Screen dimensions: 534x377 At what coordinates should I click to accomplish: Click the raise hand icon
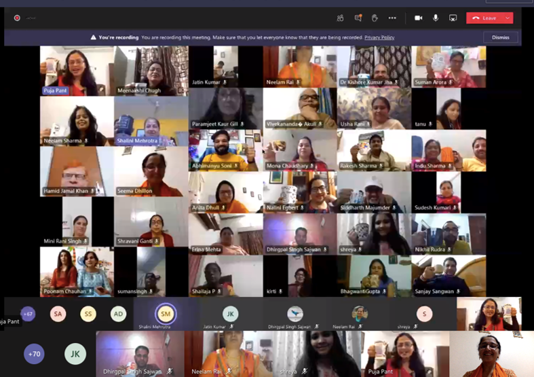click(x=375, y=18)
